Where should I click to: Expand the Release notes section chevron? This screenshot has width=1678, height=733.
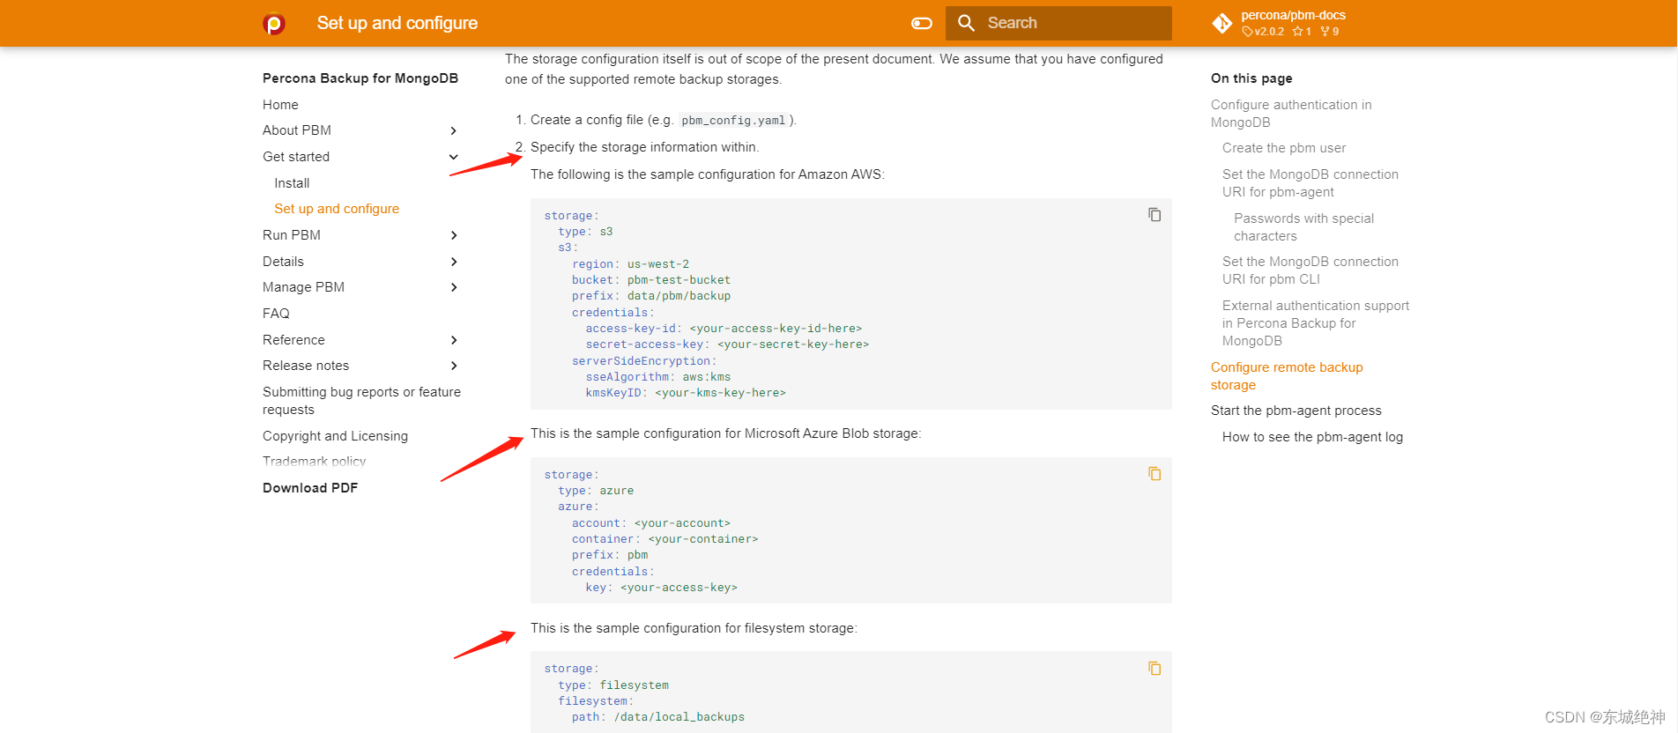click(454, 366)
